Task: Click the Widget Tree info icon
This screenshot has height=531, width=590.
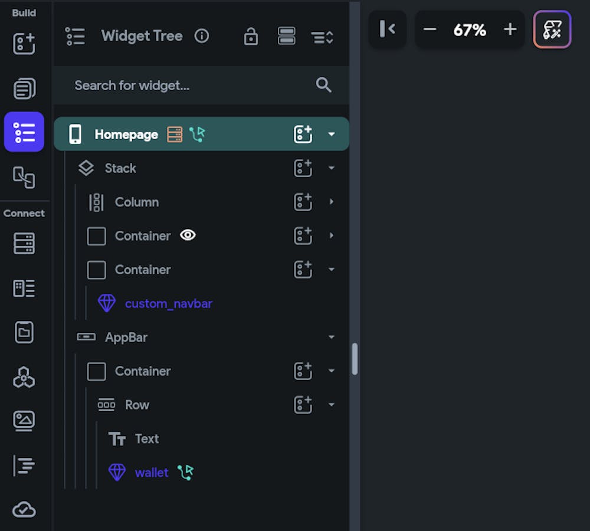Action: 202,36
